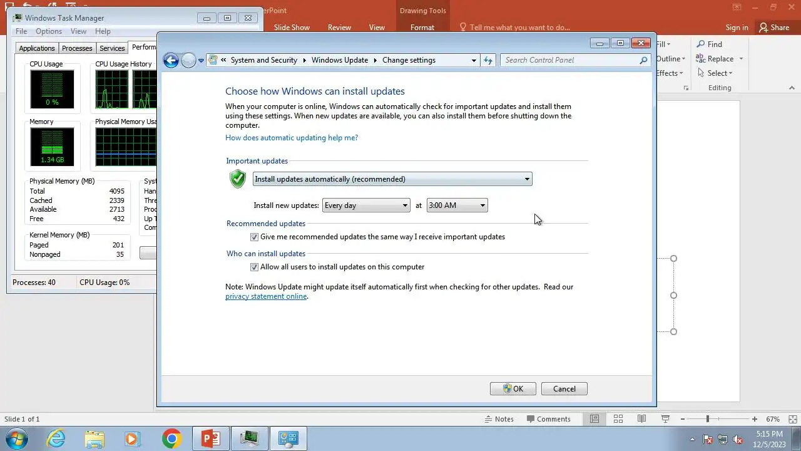Switch to Reading View in PowerPoint
This screenshot has width=801, height=451.
tap(641, 419)
